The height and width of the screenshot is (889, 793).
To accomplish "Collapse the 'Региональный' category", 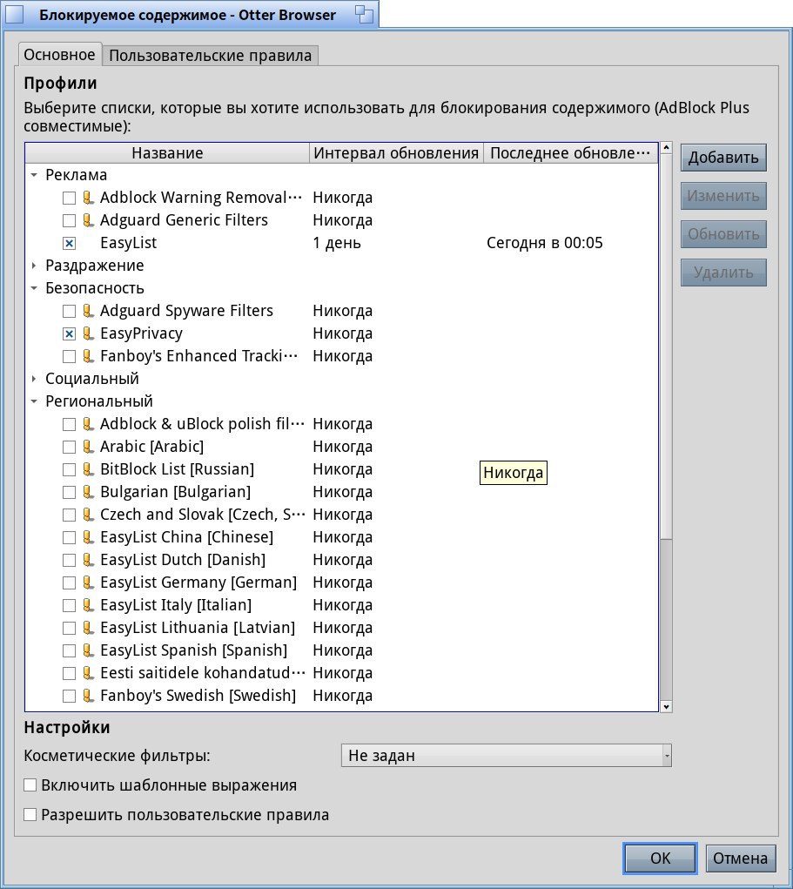I will [34, 401].
